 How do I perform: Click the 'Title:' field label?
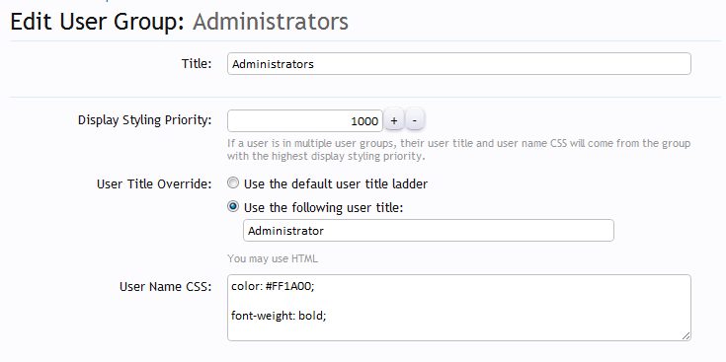click(x=197, y=63)
